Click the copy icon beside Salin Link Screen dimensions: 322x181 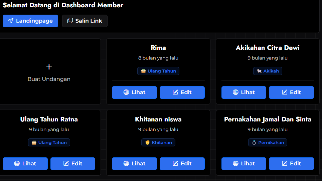(70, 21)
